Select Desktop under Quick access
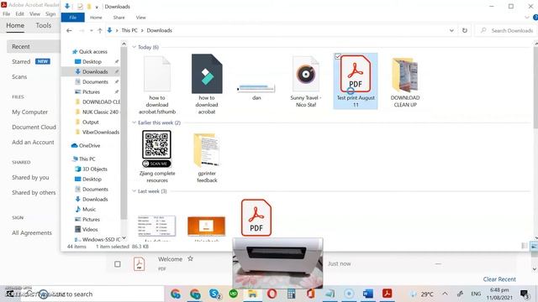This screenshot has width=538, height=302. pos(92,61)
